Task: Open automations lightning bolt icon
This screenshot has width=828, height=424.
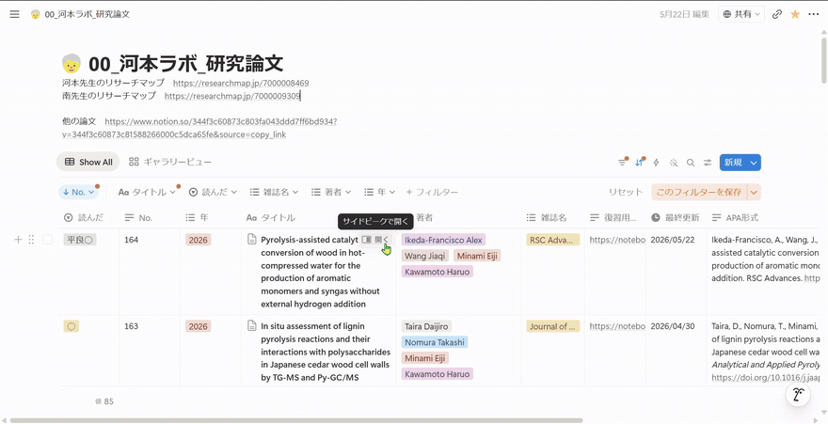Action: (x=657, y=163)
